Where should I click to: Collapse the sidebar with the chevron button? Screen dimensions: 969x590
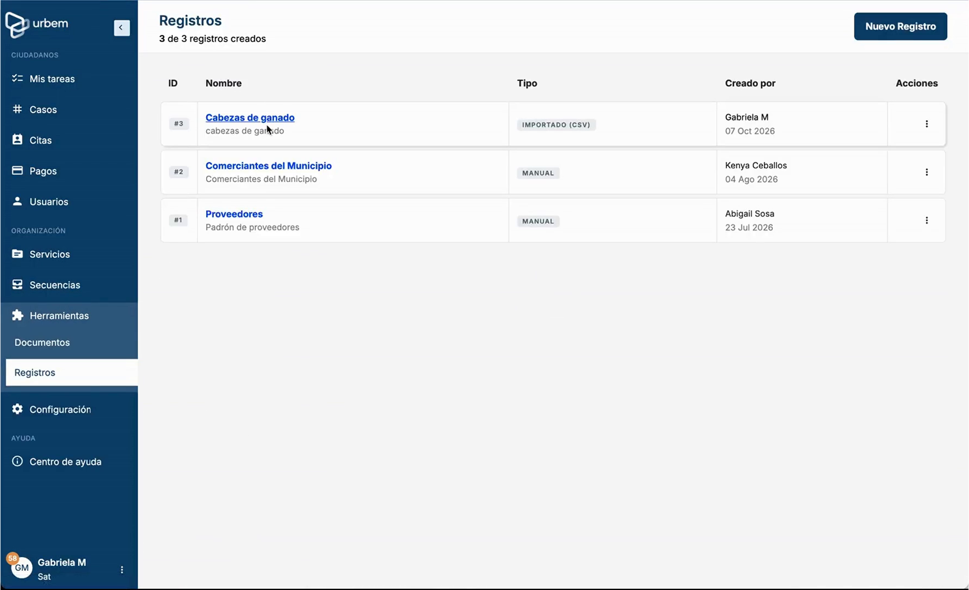tap(121, 28)
